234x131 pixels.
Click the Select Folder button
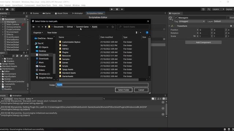[x=124, y=90]
